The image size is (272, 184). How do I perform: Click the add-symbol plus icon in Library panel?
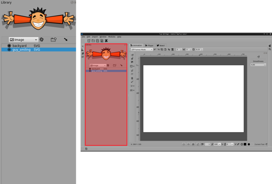pos(41,39)
